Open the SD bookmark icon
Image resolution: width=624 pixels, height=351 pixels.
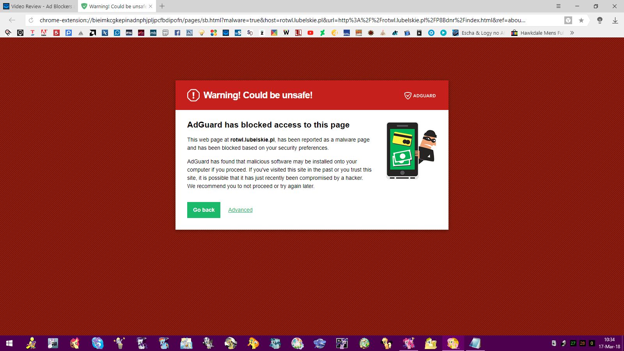coord(250,33)
